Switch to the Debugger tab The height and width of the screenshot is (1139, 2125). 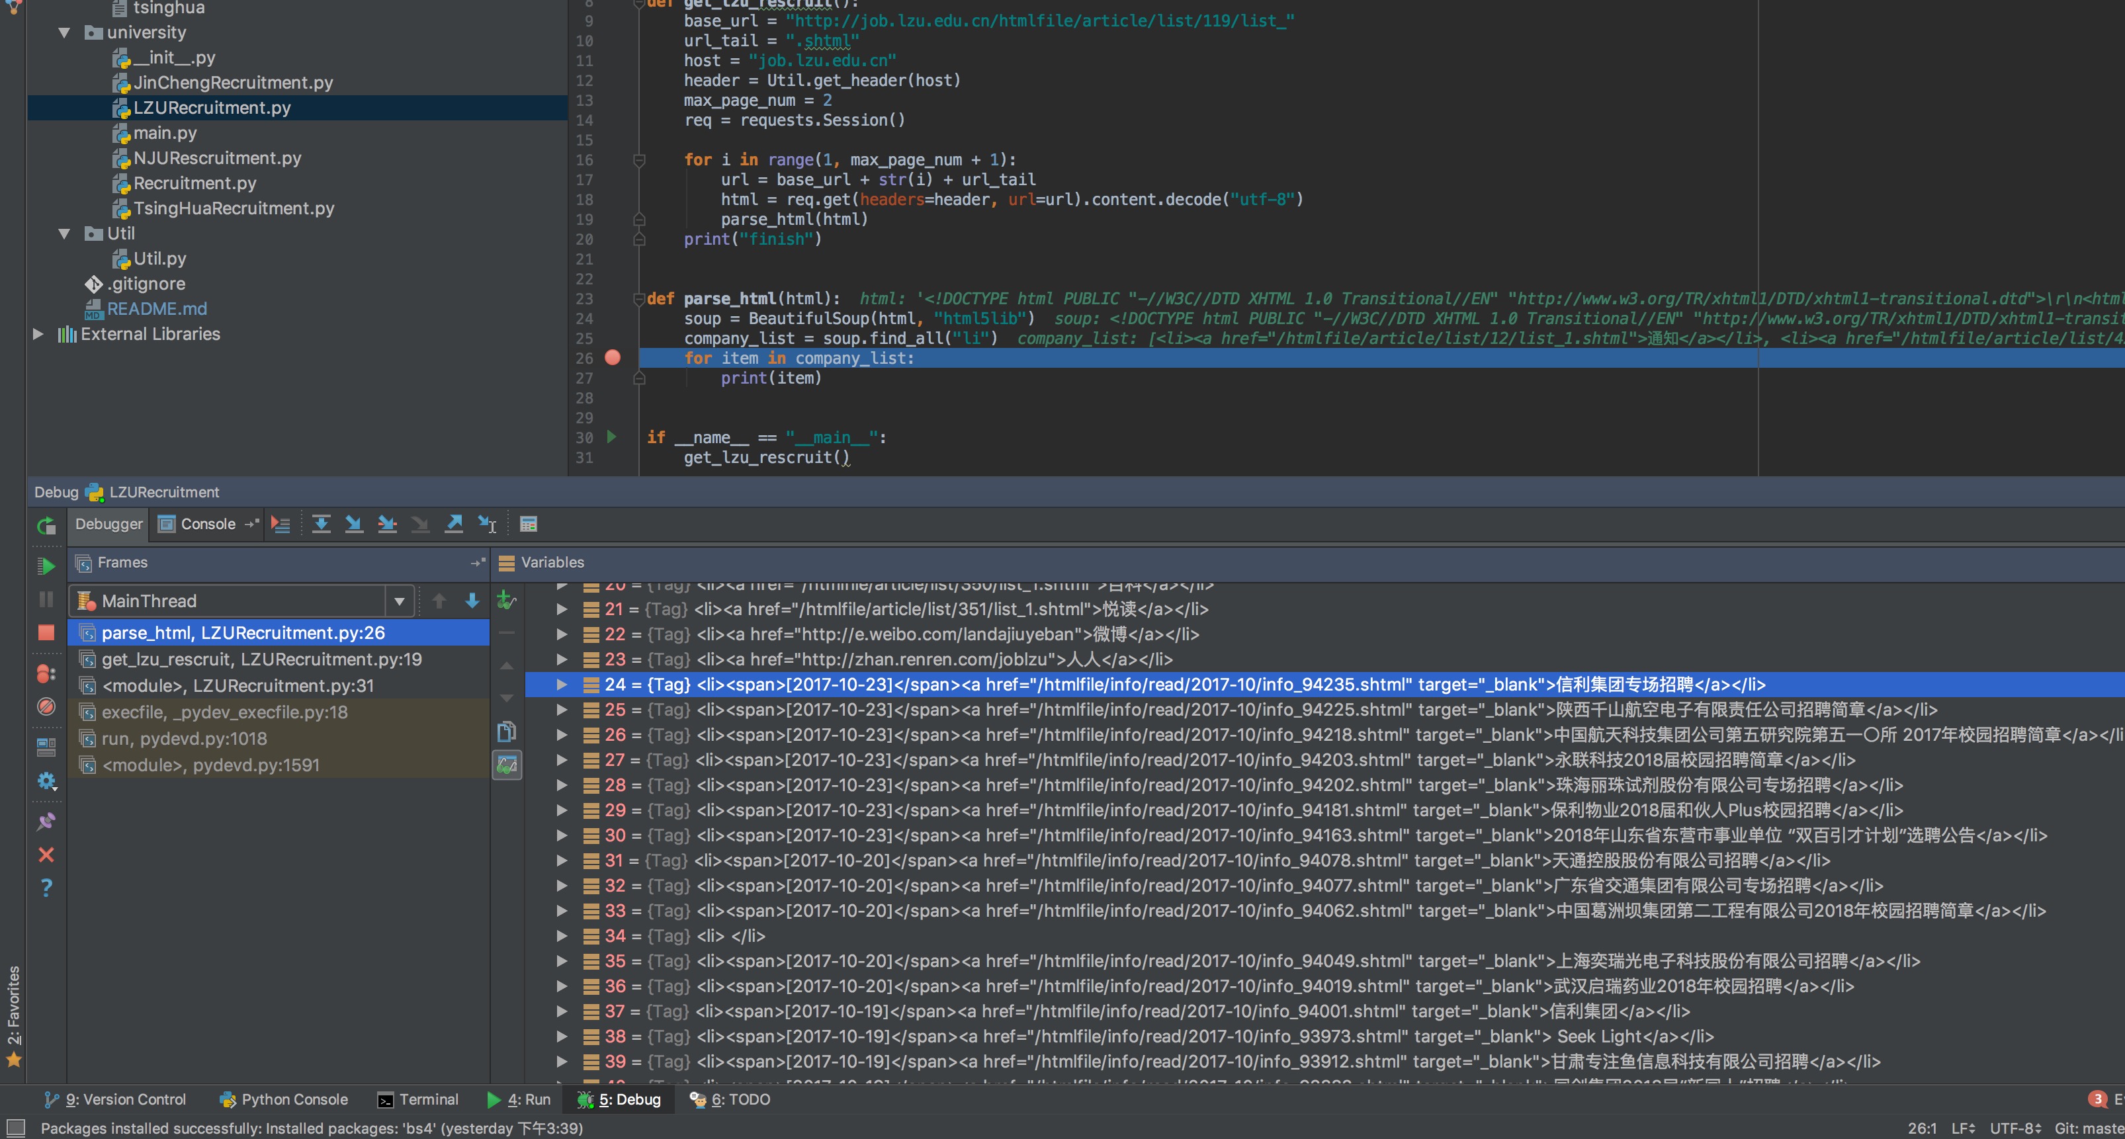(x=109, y=525)
